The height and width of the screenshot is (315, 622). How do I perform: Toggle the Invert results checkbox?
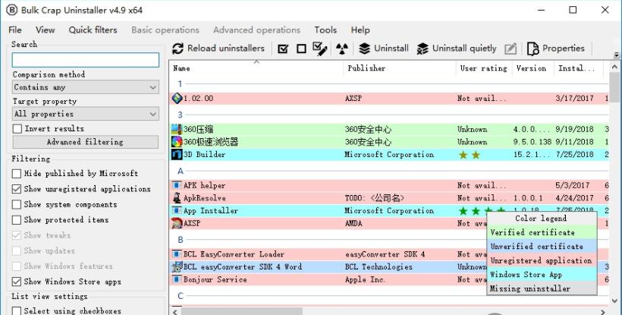click(x=17, y=129)
